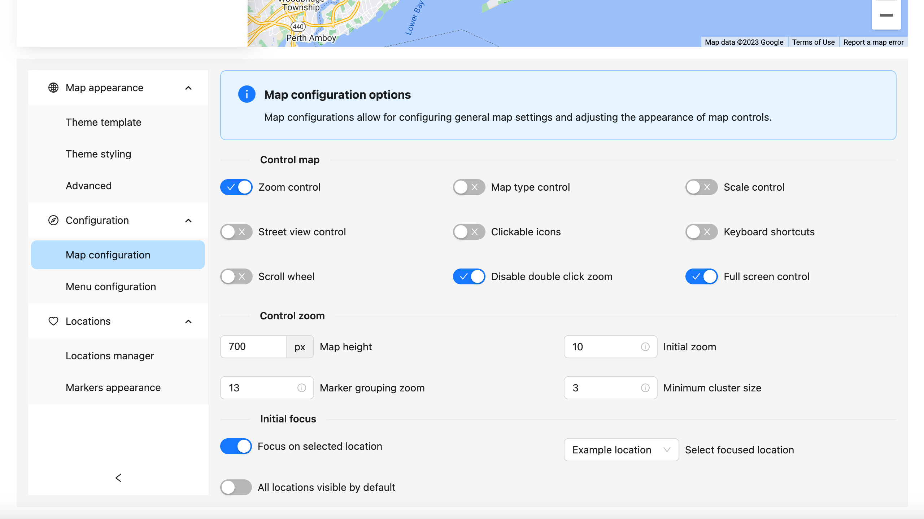The image size is (924, 519).
Task: Click the Map height input field
Action: pos(253,347)
